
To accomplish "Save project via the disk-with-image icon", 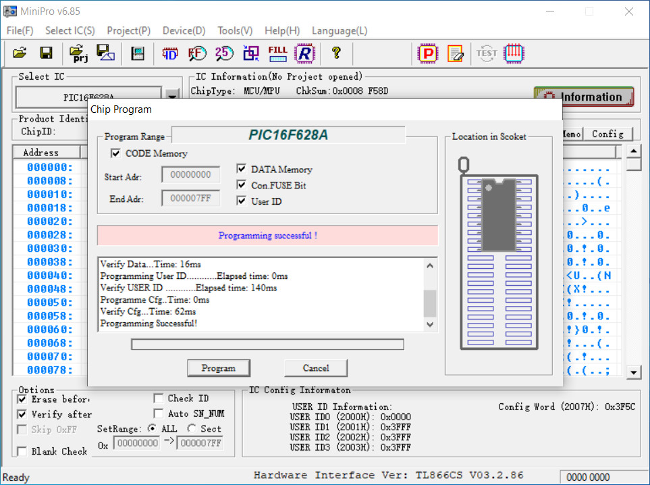I will point(106,53).
